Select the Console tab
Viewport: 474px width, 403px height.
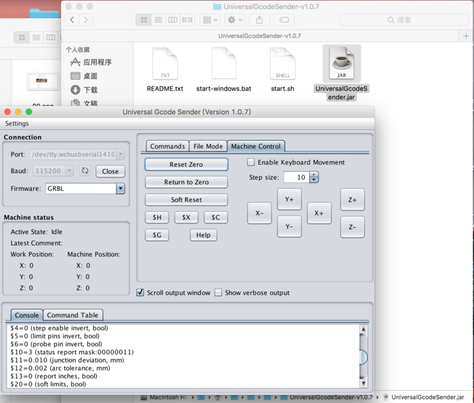(27, 315)
